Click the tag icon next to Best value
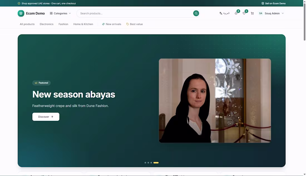This screenshot has height=176, width=306. click(x=127, y=24)
